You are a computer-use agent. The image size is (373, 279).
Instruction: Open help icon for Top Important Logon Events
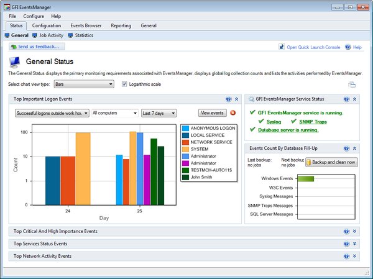228,99
